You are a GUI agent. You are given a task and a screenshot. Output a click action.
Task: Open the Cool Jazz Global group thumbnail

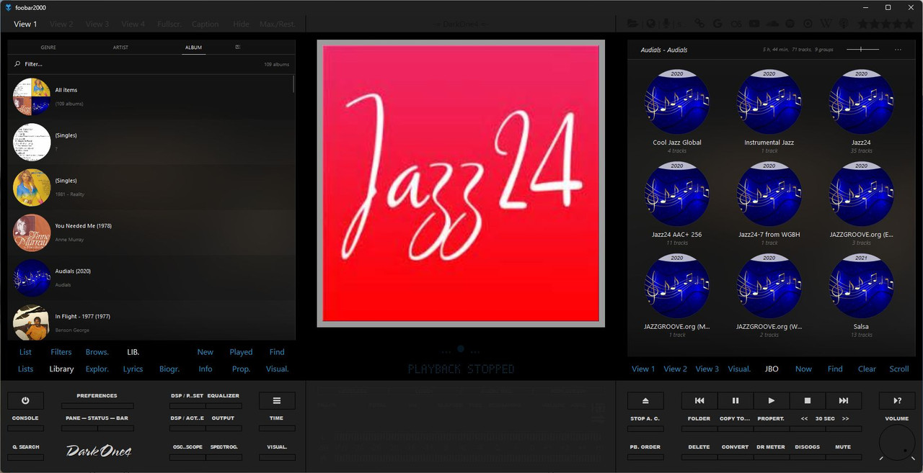[x=676, y=102]
